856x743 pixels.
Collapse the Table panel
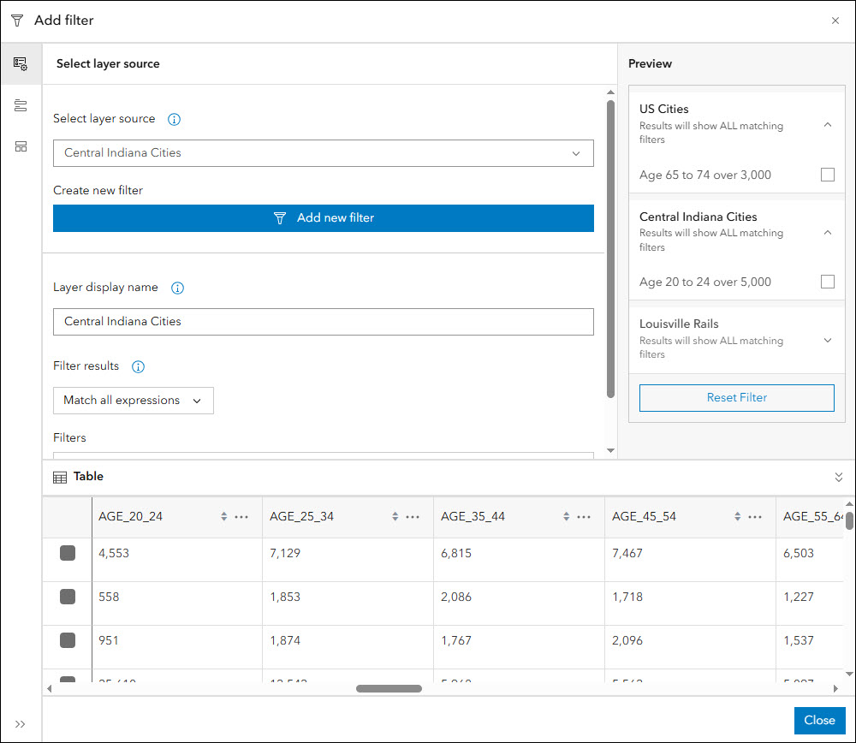(839, 478)
